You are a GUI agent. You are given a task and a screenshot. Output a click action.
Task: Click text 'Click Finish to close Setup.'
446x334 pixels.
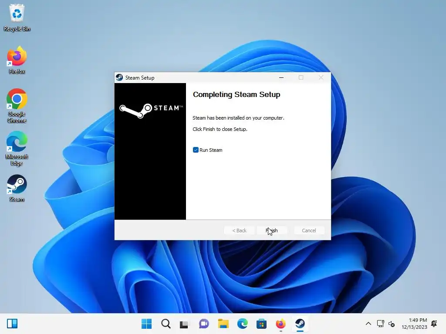pos(220,129)
